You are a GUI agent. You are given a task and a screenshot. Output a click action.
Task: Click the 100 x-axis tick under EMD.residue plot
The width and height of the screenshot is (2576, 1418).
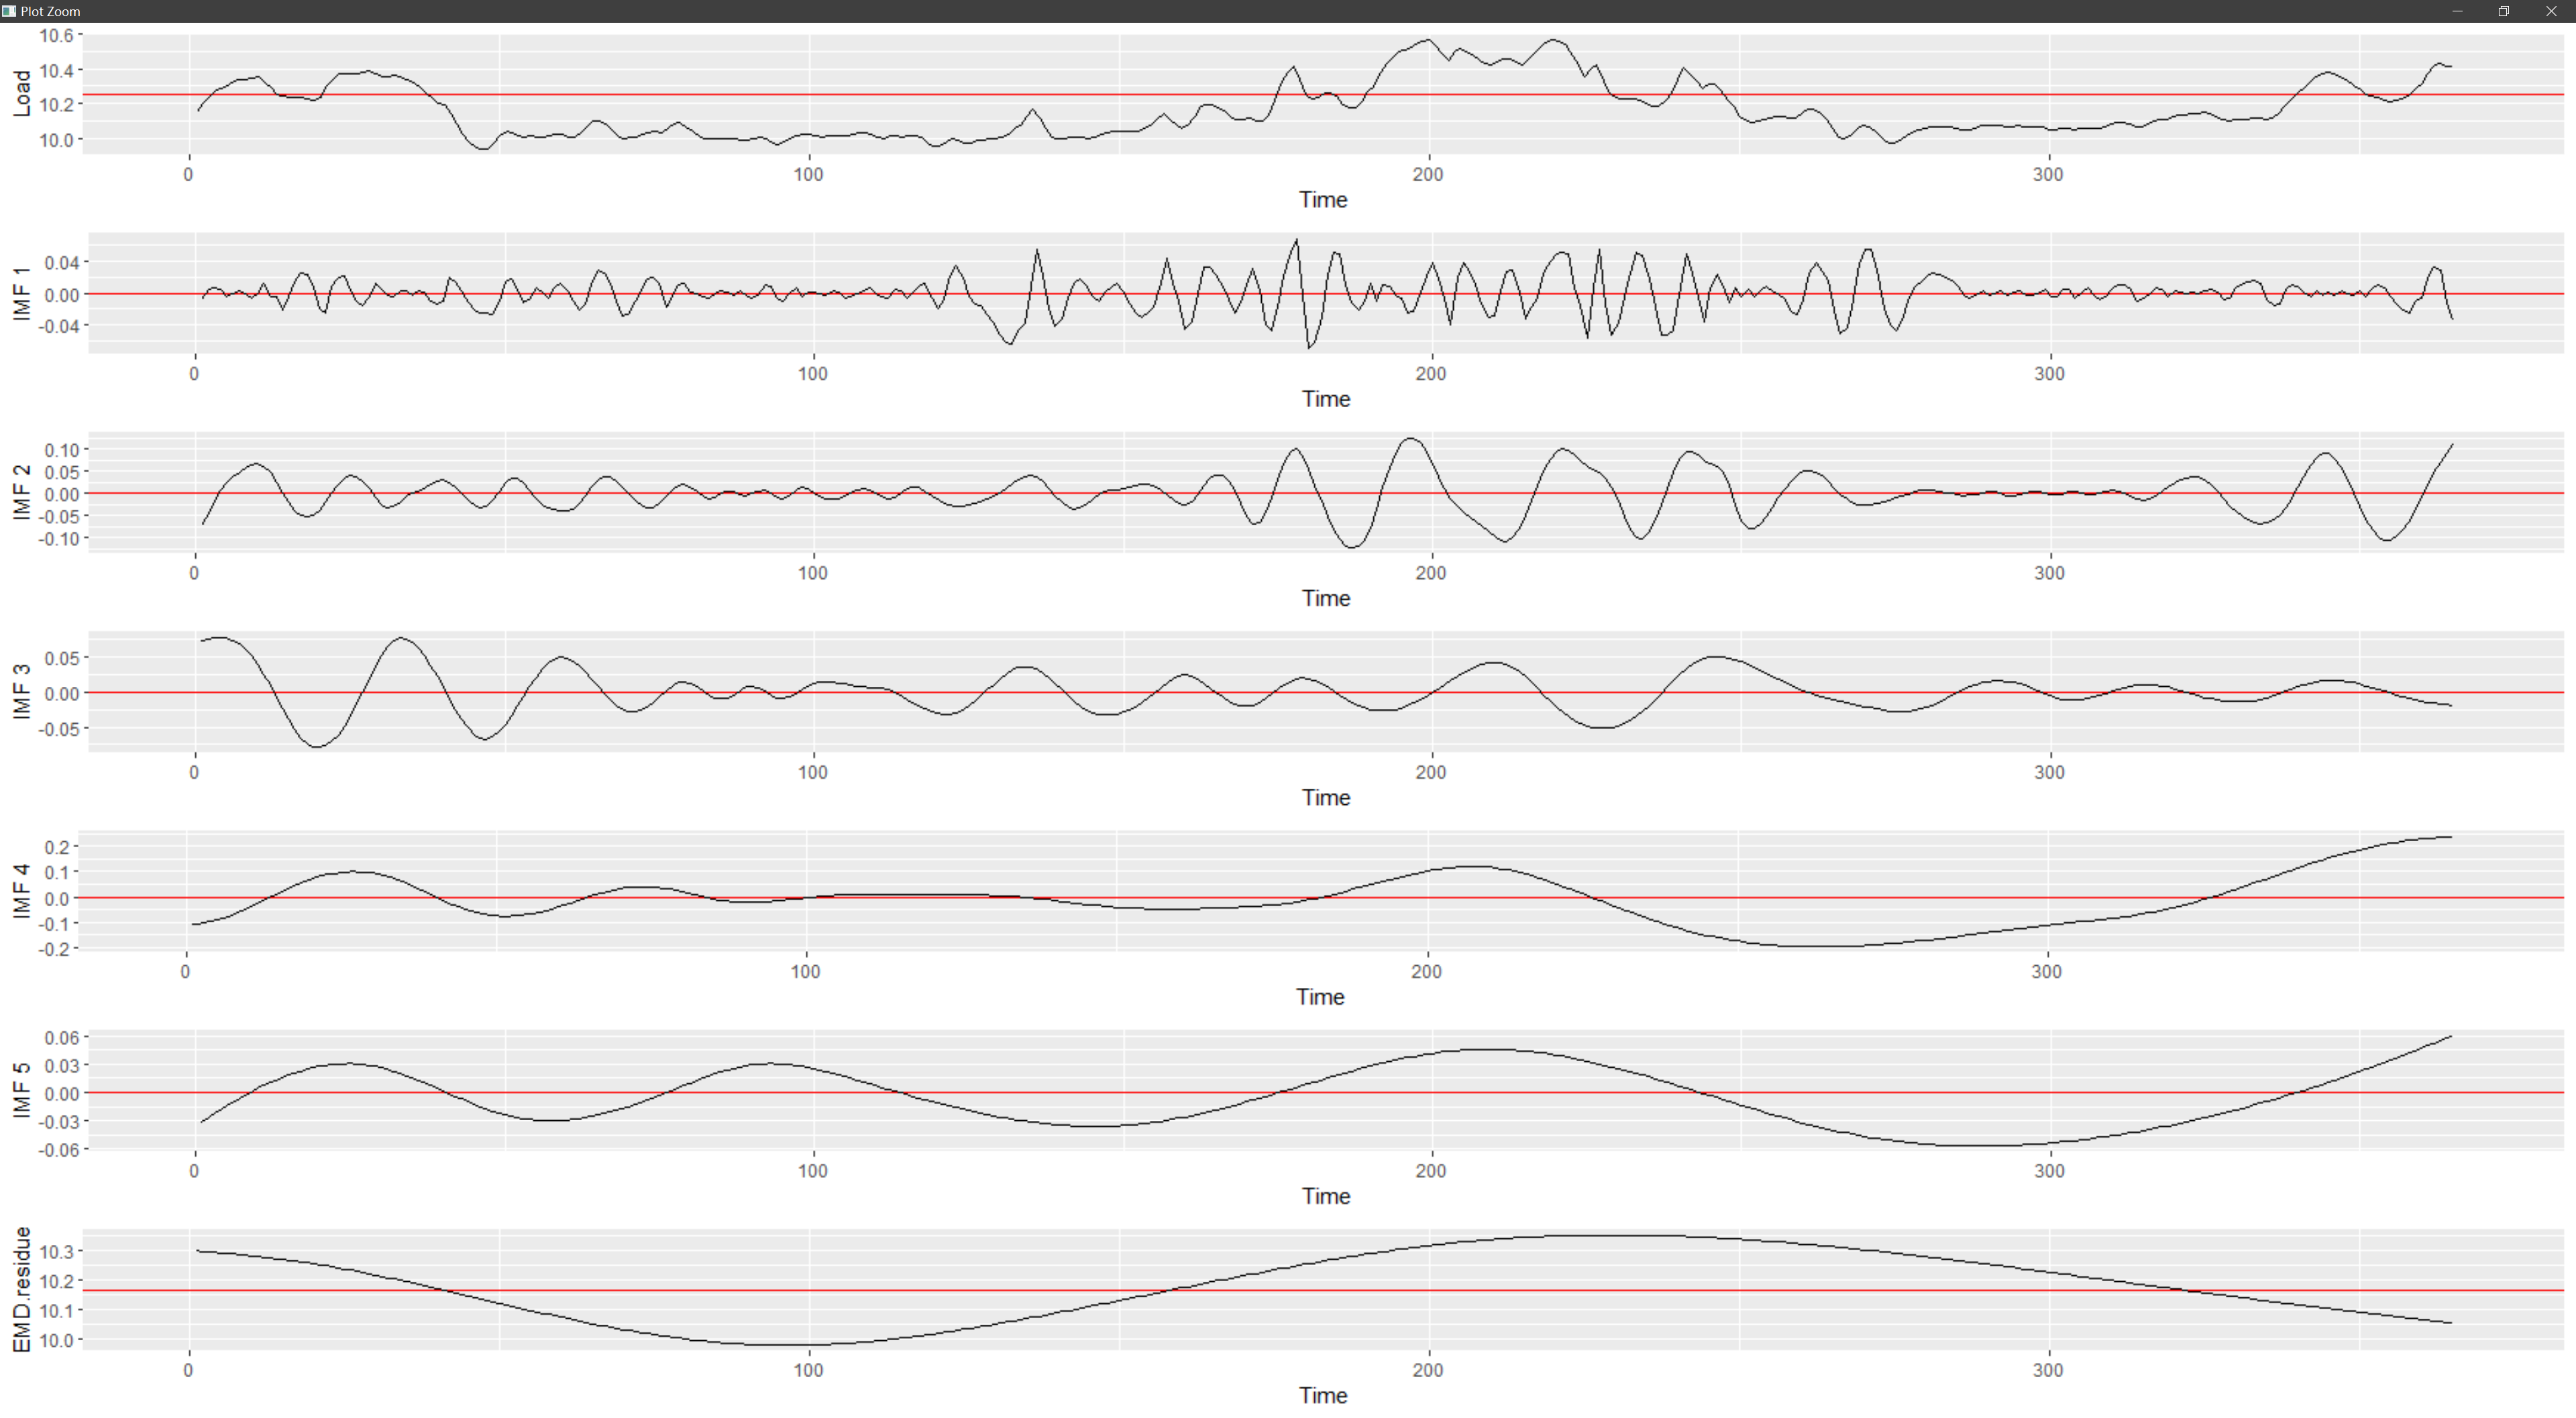click(808, 1369)
